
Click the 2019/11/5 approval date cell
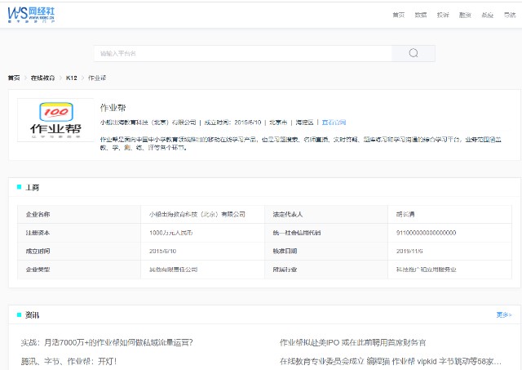(x=449, y=251)
